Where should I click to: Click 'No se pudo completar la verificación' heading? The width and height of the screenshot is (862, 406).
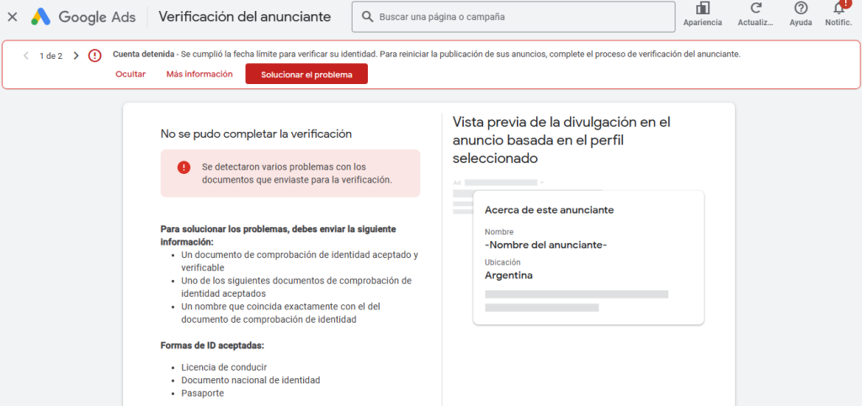(x=256, y=134)
